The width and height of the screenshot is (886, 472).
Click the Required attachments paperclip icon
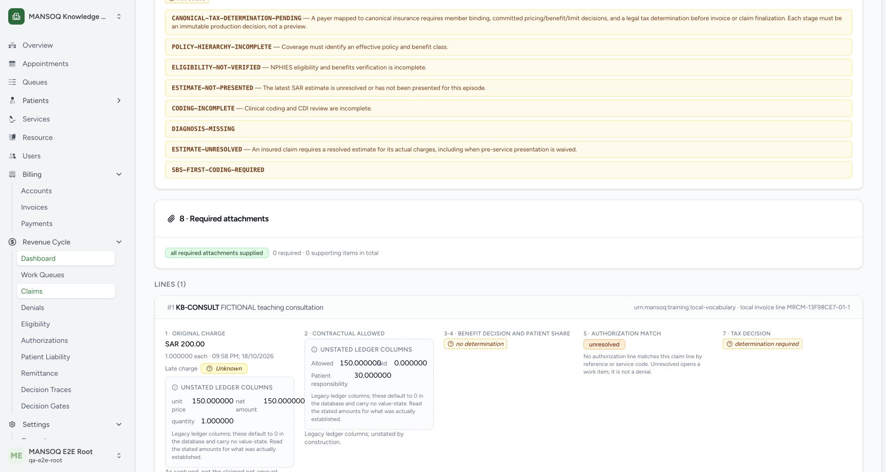(171, 219)
